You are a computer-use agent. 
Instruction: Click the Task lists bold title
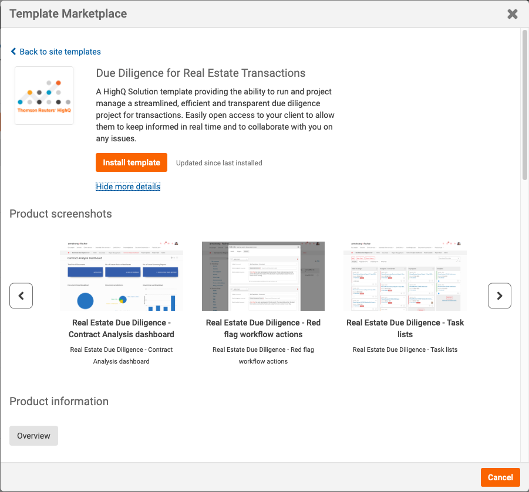point(405,328)
